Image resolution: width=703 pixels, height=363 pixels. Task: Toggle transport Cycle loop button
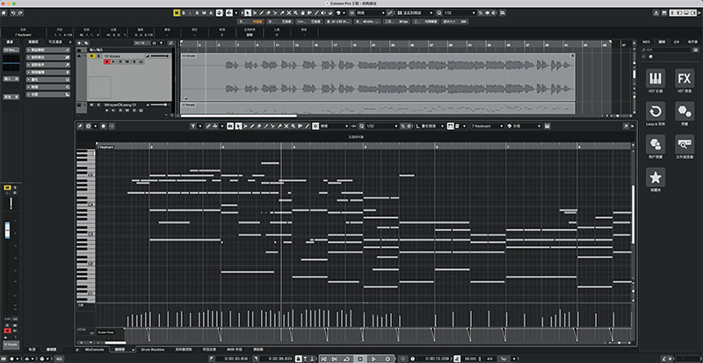[346, 359]
